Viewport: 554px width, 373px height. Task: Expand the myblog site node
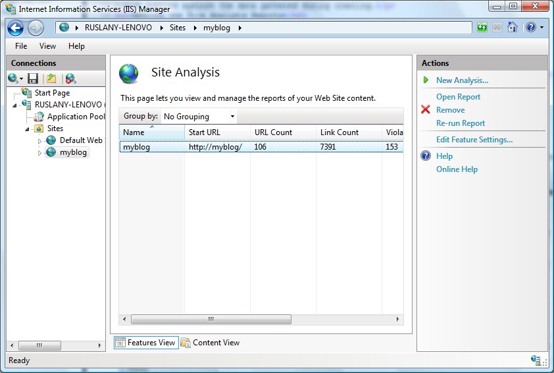point(39,153)
